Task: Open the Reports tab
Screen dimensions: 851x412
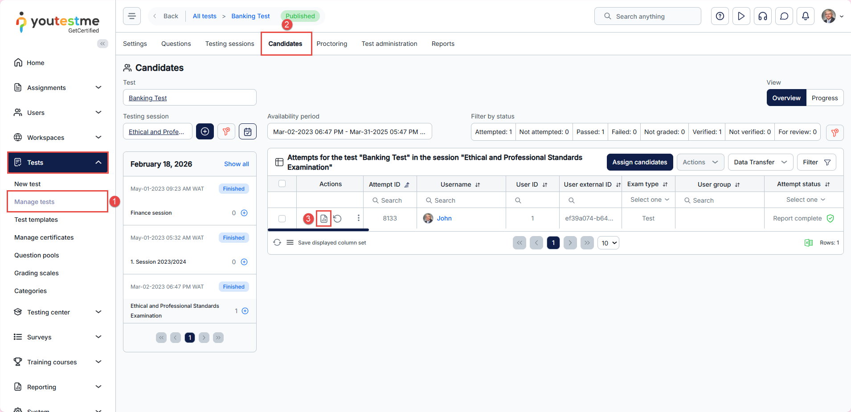Action: [x=442, y=44]
